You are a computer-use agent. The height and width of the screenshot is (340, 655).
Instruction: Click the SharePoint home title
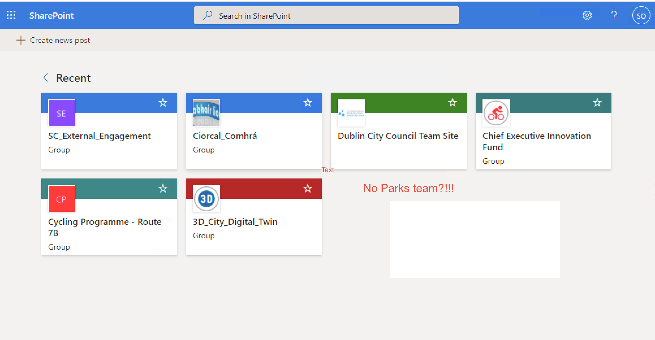tap(51, 16)
